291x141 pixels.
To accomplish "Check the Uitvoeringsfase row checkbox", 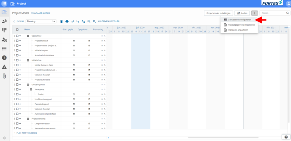I will tap(17, 84).
